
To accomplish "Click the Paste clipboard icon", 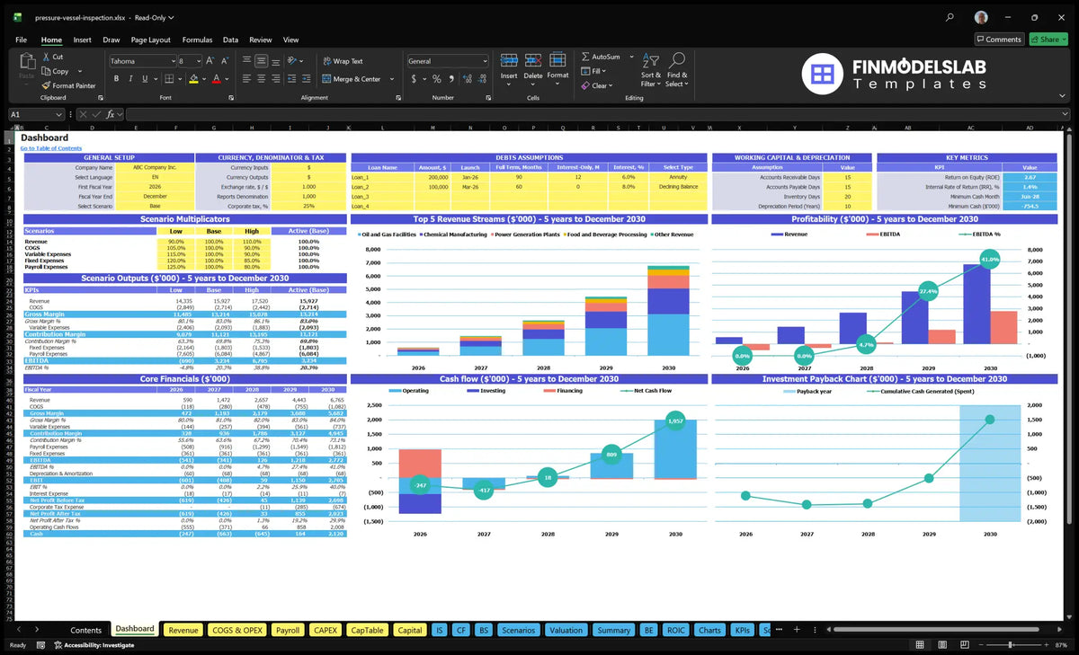I will pos(26,62).
